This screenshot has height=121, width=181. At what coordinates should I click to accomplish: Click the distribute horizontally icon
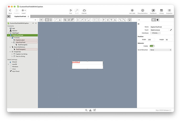click(120, 20)
